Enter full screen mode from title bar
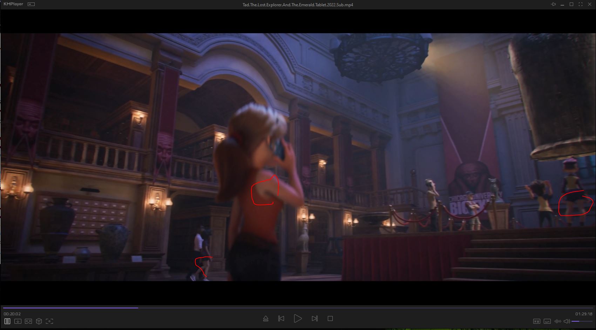596x330 pixels. [581, 4]
